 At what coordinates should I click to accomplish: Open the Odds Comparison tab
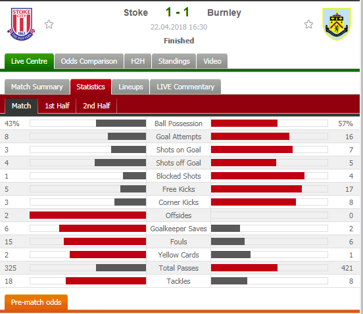click(89, 61)
